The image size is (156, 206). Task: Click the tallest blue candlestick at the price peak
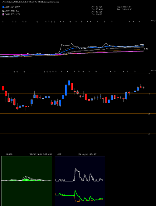pyautogui.click(x=66, y=90)
